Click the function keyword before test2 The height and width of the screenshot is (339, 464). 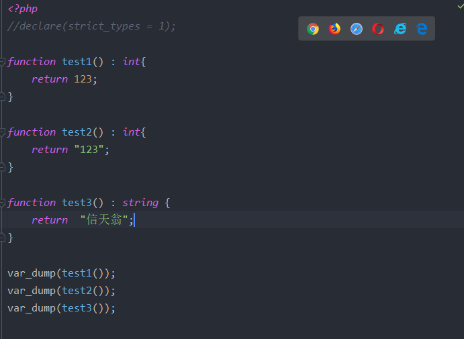[x=32, y=132]
